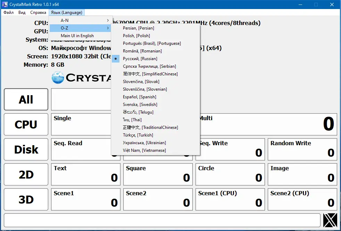This screenshot has width=341, height=231.
Task: Close the CrystalMark Retro window
Action: tap(332, 5)
